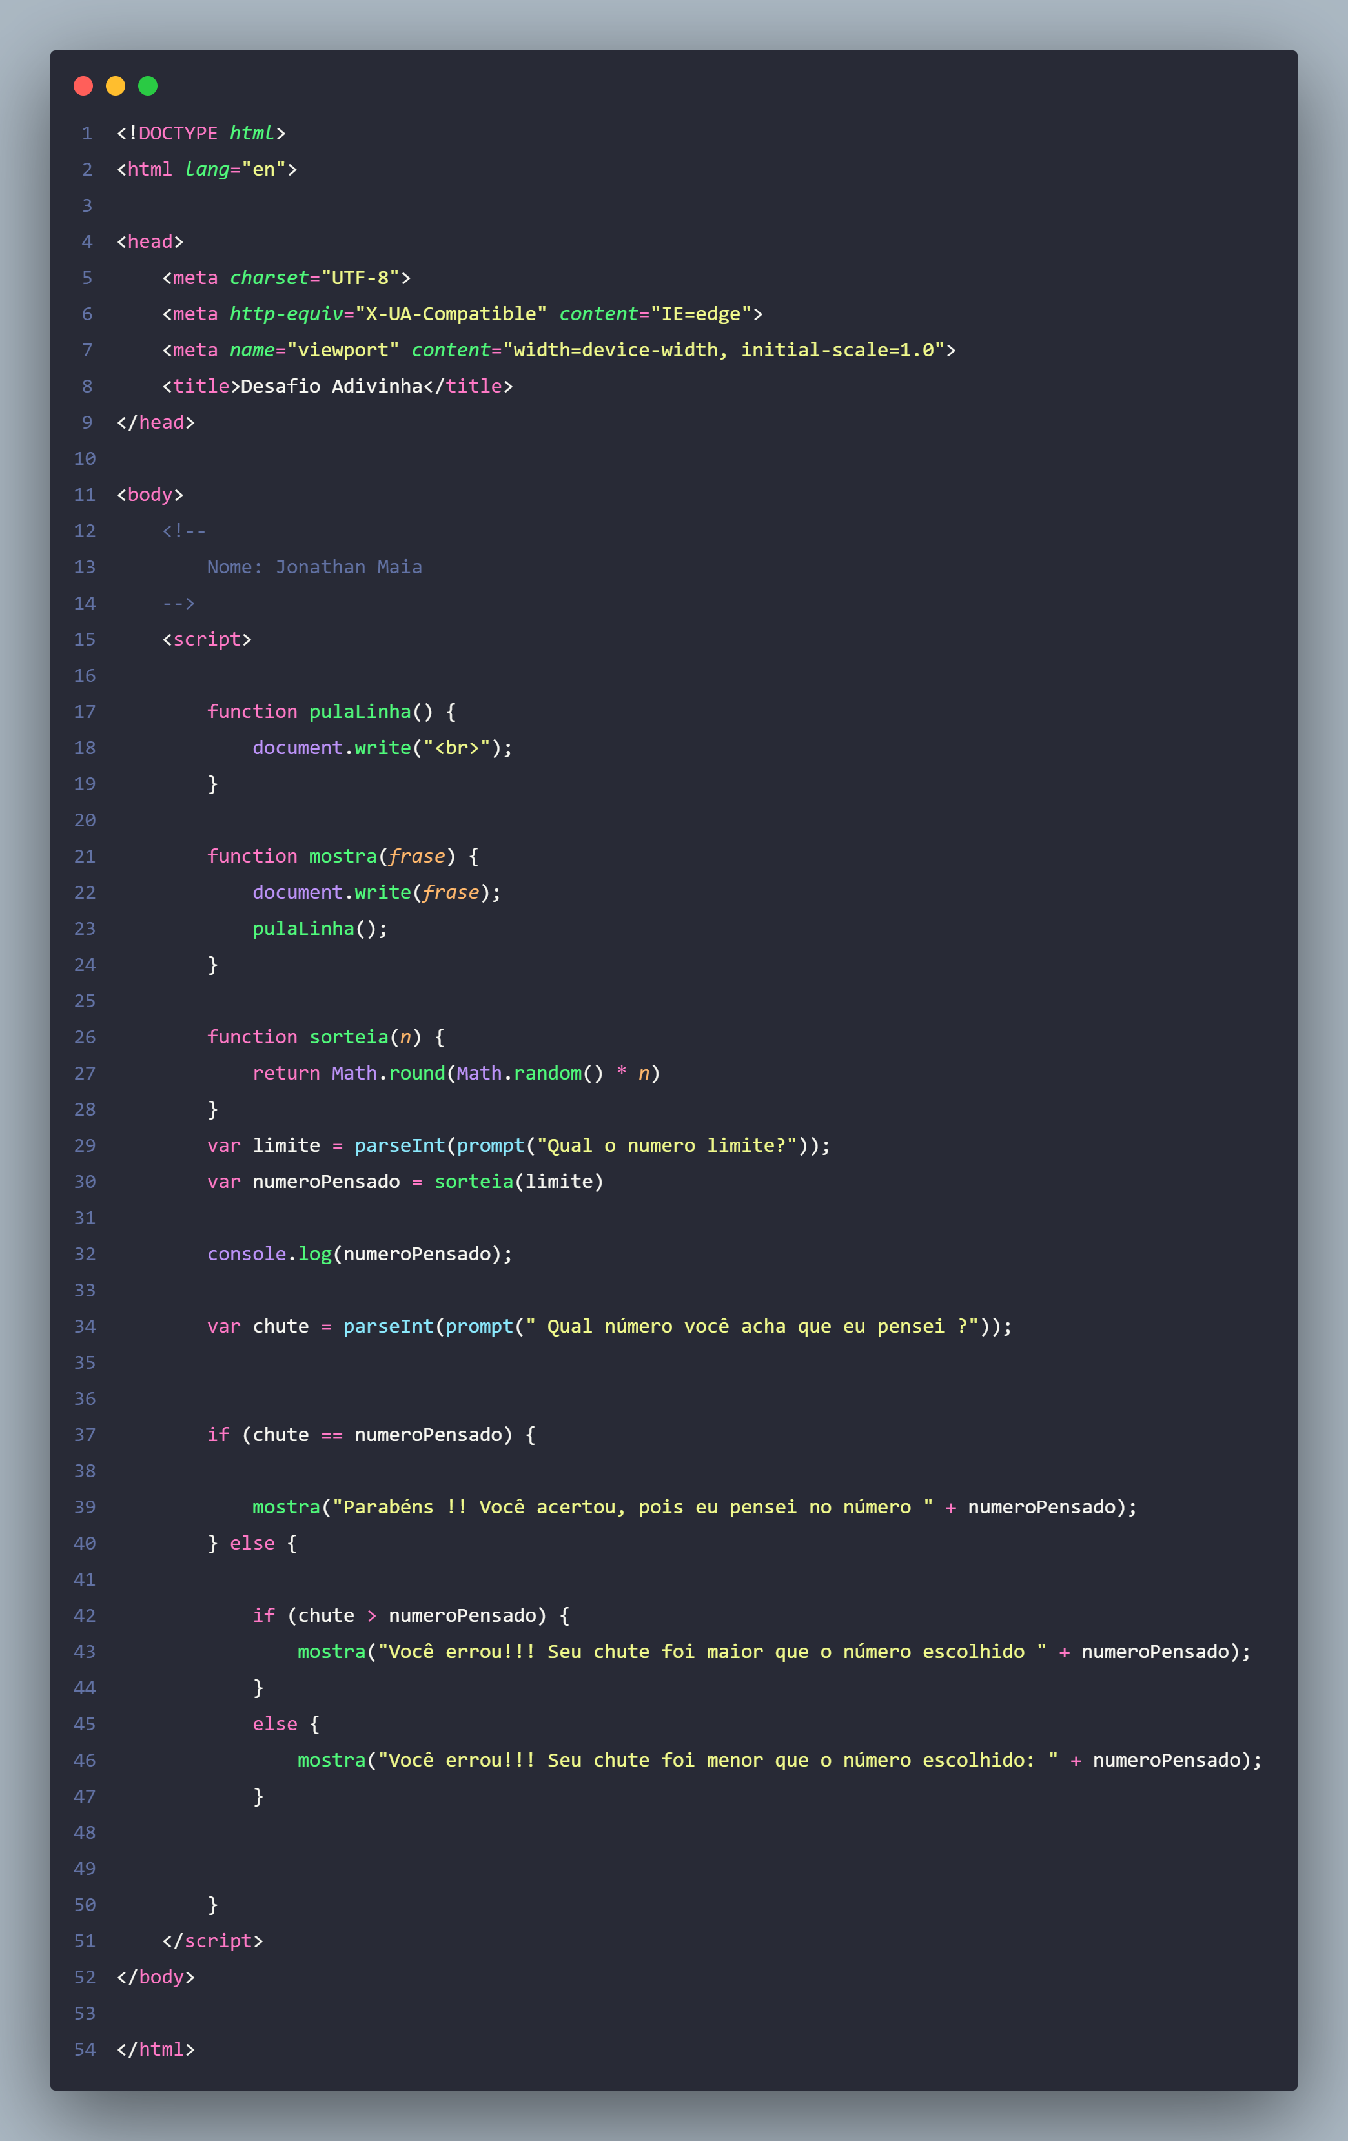Click the comment opener "<!--"

click(x=184, y=531)
